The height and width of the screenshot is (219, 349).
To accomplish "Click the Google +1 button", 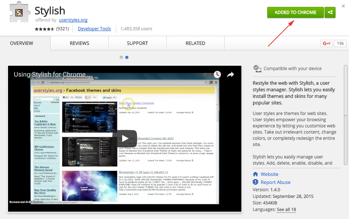I will 326,43.
